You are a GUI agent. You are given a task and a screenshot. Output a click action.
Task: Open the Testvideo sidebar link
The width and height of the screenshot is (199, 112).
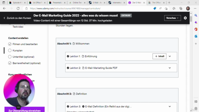[x=18, y=27]
